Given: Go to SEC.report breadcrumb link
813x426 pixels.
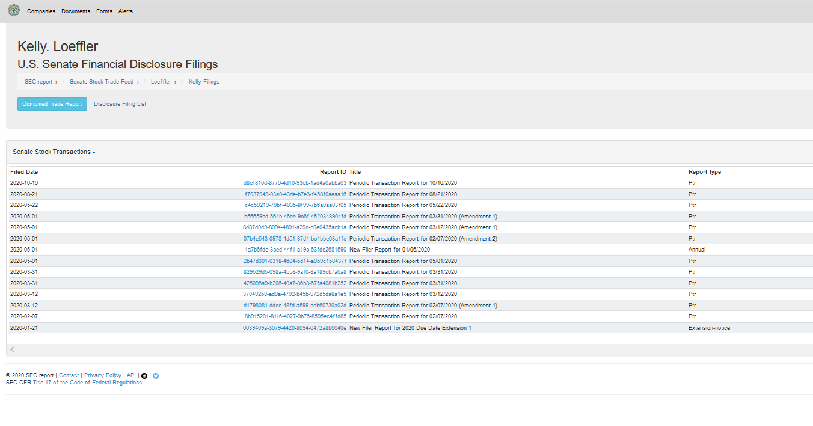Looking at the screenshot, I should tap(38, 82).
